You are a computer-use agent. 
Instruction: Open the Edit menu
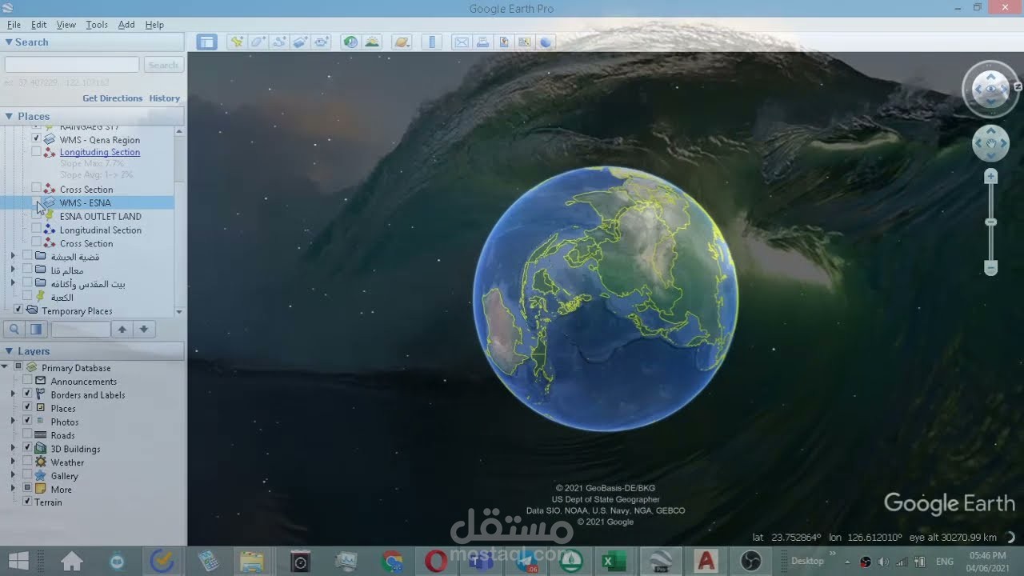point(38,25)
